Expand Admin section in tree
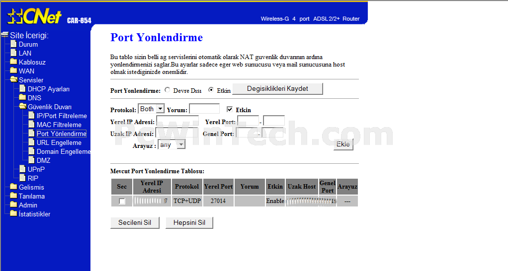The image size is (508, 271). [x=28, y=205]
